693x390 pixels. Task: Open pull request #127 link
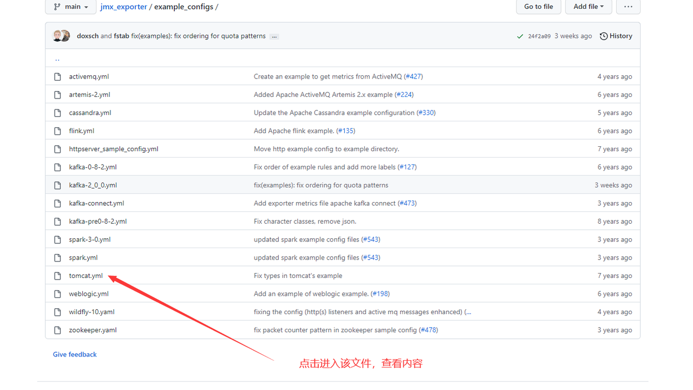[x=407, y=167]
